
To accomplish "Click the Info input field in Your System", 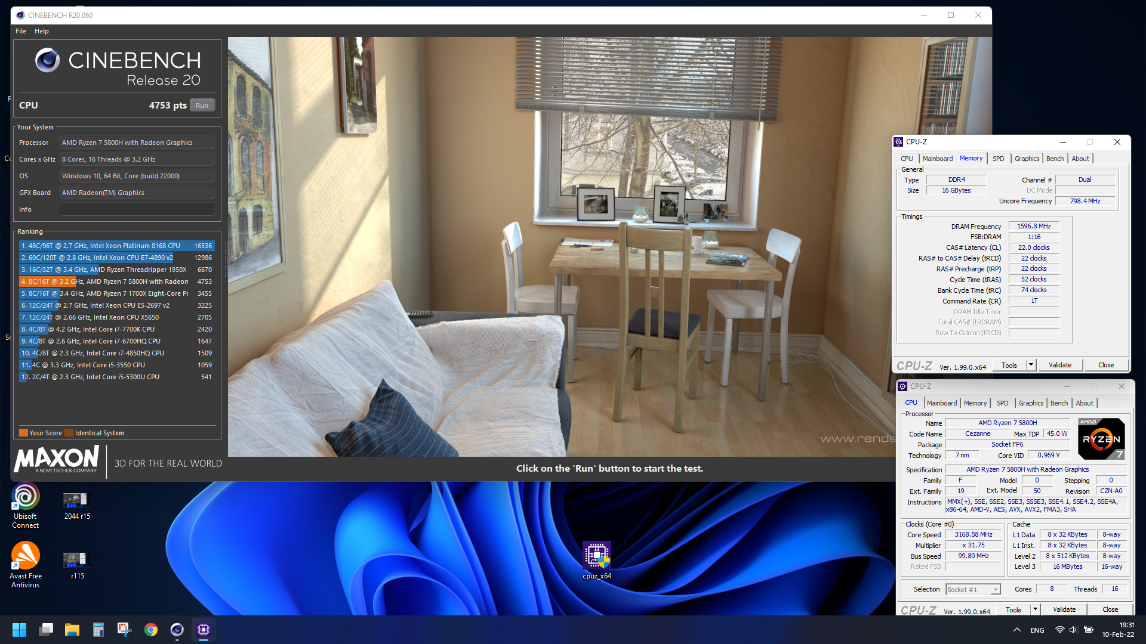I will (137, 209).
